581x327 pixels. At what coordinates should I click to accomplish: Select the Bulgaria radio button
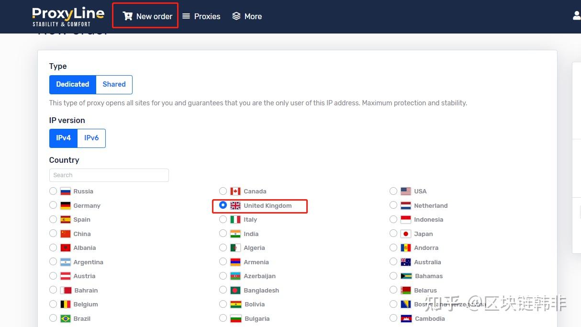pos(223,318)
